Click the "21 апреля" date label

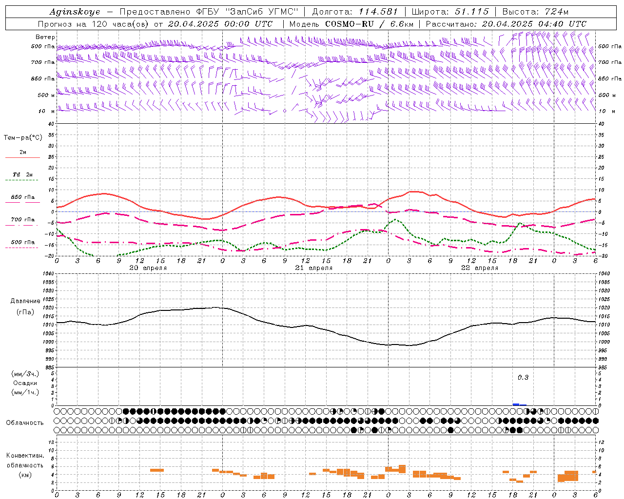[x=313, y=268]
